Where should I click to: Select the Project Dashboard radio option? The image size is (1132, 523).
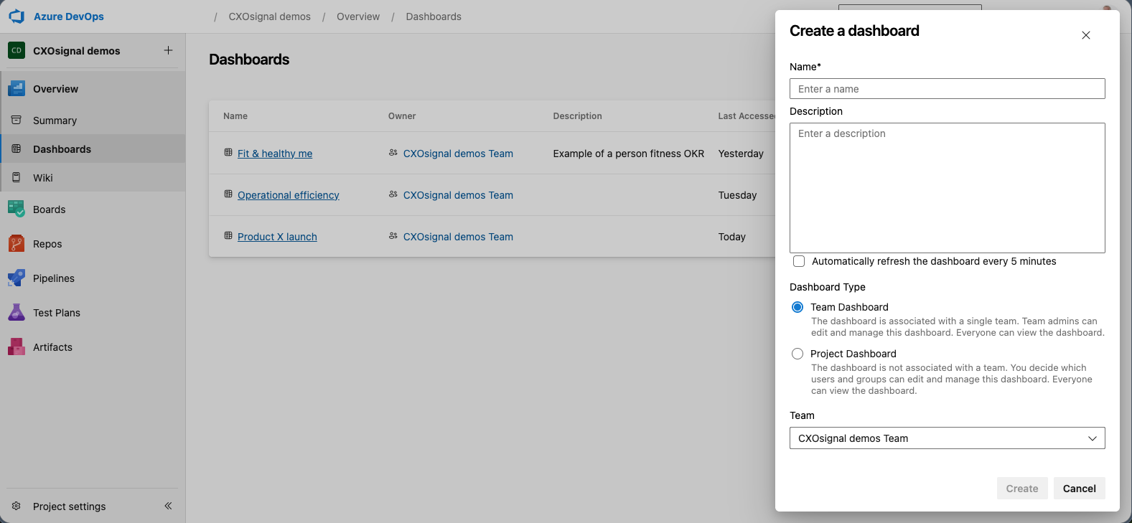tap(797, 354)
